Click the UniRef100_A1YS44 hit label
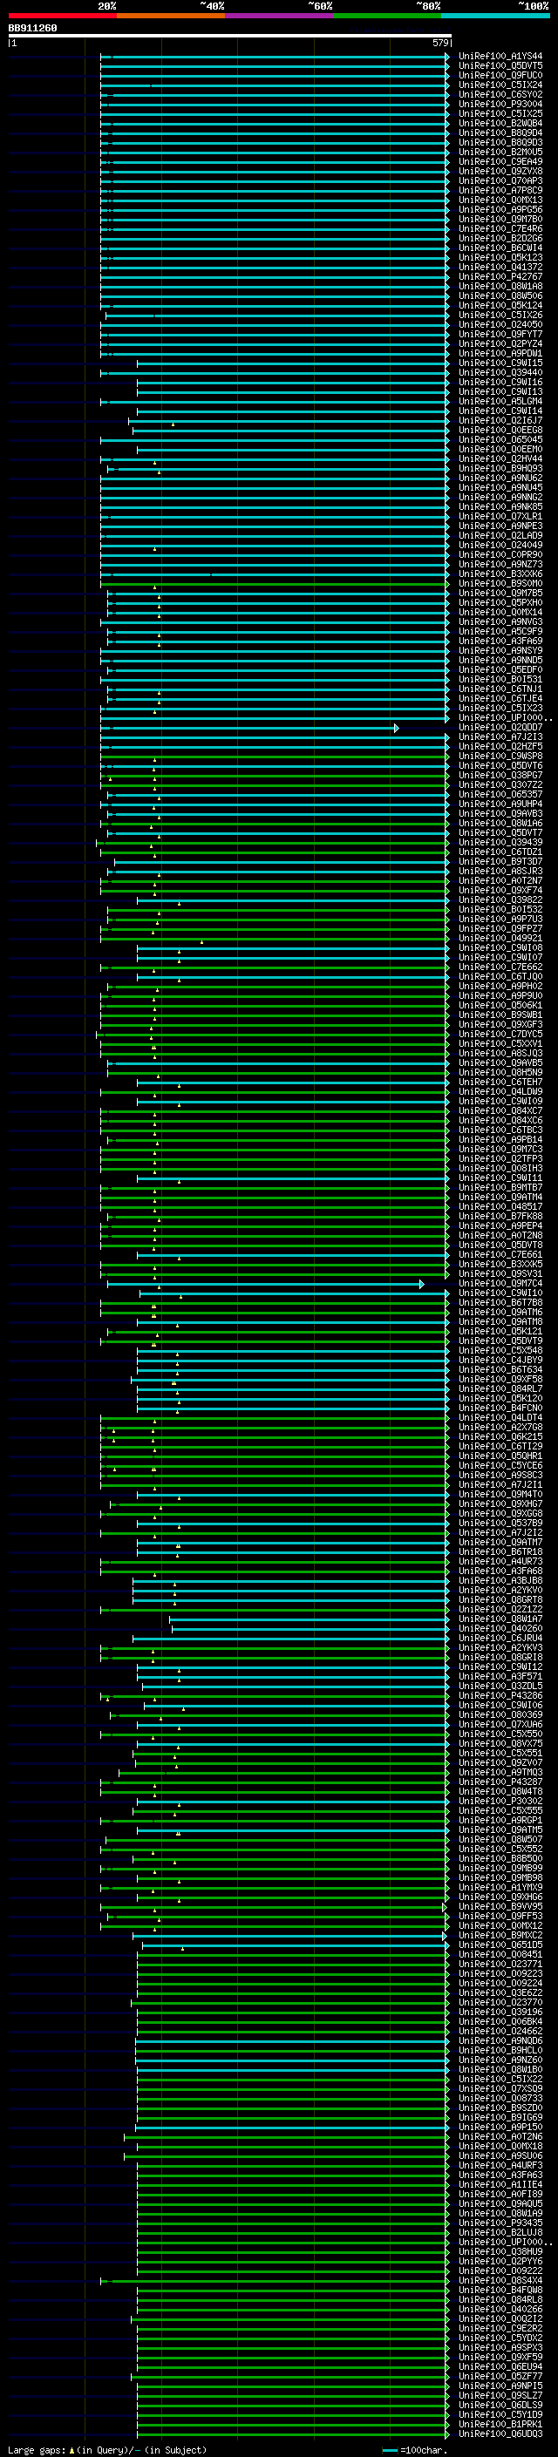 [500, 58]
